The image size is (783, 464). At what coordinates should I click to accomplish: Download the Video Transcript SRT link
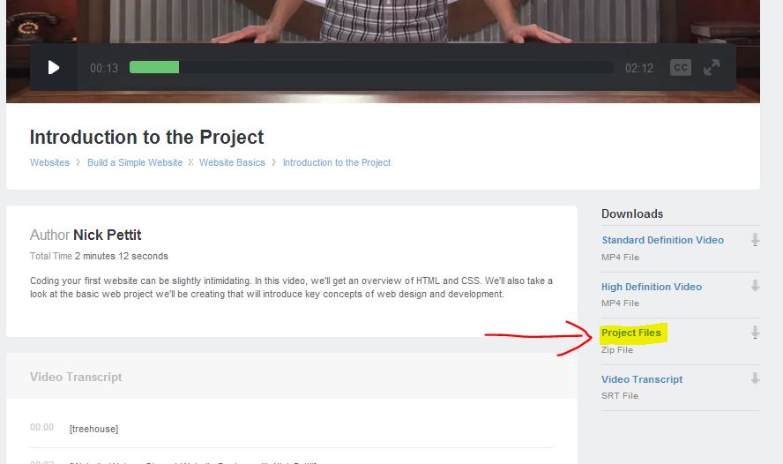pyautogui.click(x=642, y=379)
